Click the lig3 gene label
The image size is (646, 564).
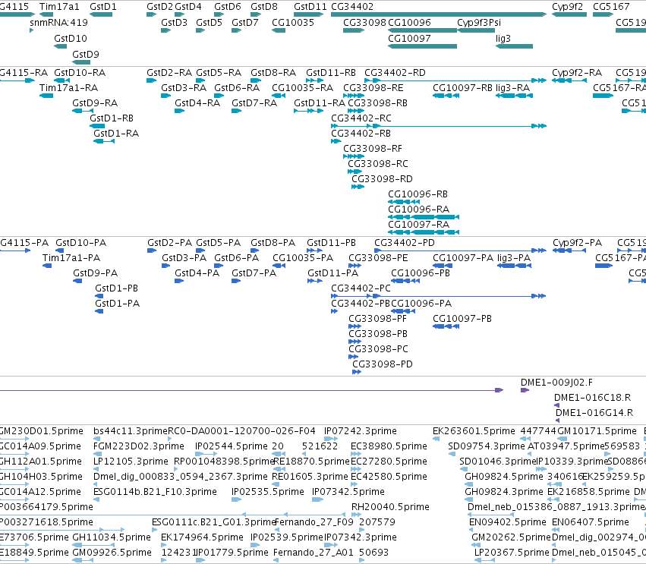point(503,38)
